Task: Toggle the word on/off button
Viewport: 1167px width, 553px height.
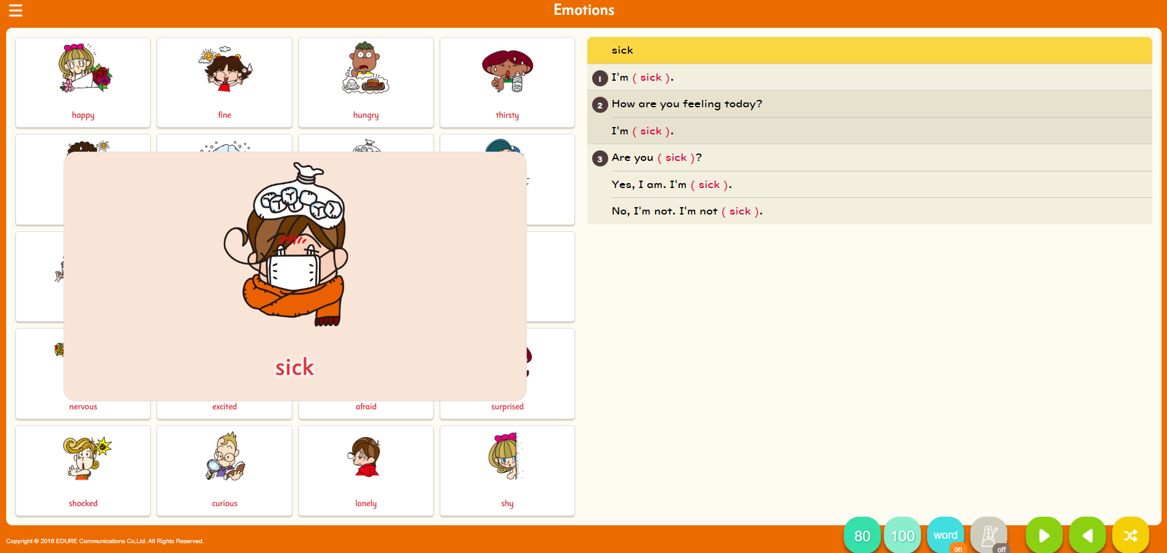Action: click(x=946, y=535)
